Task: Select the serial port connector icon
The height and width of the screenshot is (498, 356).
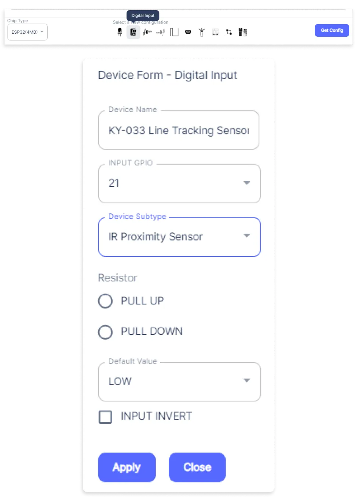Action: tap(188, 32)
